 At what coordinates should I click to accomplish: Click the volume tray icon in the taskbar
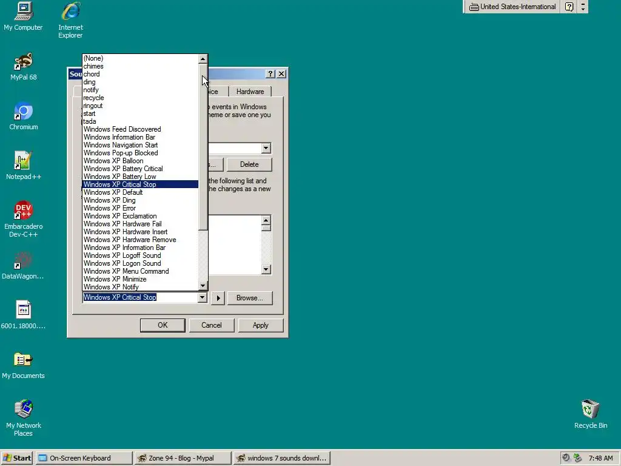(566, 458)
